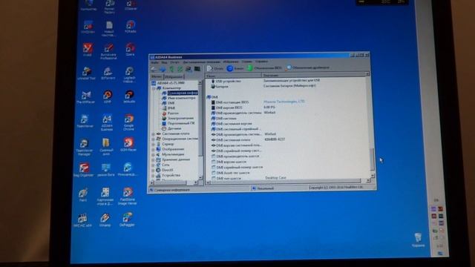
Task: Click the Back arrow in AIDA64 toolbar
Action: click(x=154, y=69)
